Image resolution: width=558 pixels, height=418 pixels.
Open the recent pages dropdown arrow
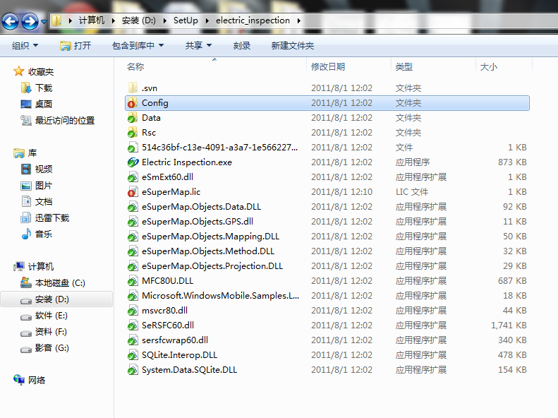[x=44, y=22]
